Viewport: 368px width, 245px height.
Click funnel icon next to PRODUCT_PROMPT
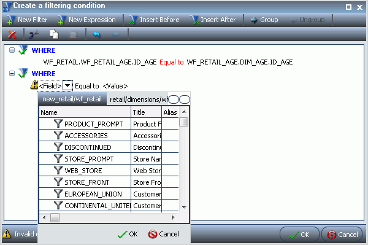[x=58, y=123]
